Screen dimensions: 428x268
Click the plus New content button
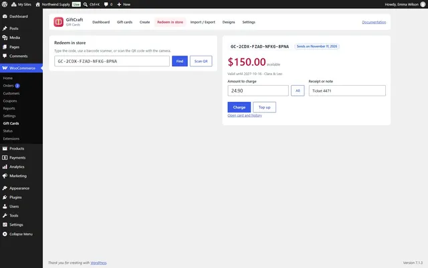(124, 5)
